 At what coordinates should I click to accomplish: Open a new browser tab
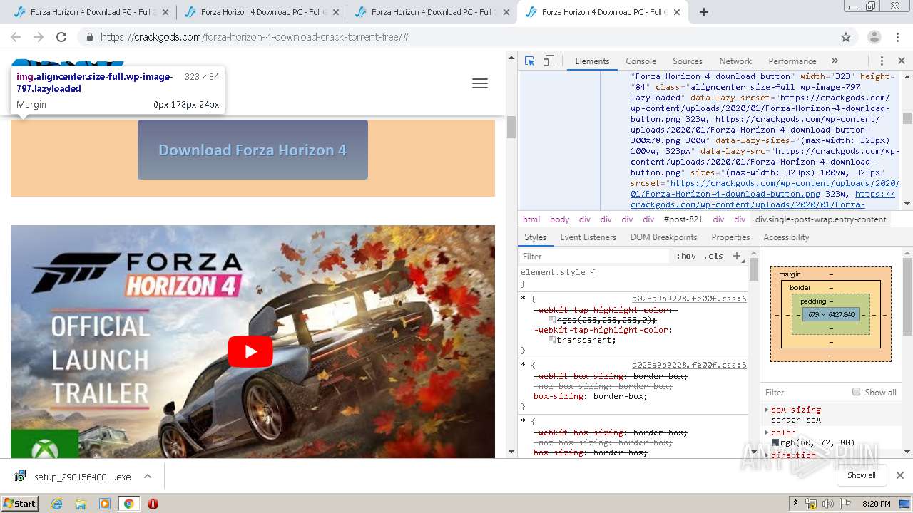[703, 12]
